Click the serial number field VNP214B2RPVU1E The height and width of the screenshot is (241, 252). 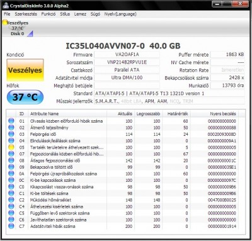click(127, 62)
